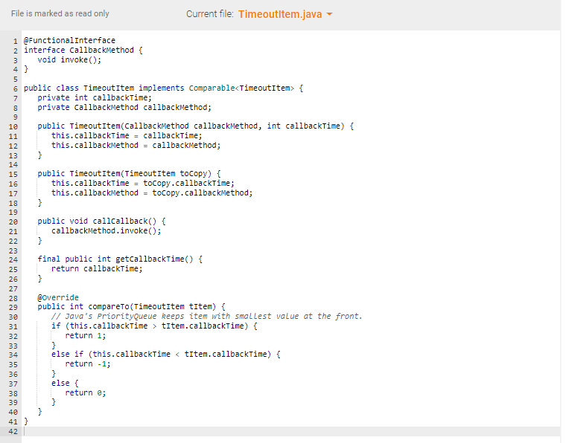This screenshot has width=566, height=443.
Task: Click the 'else if' condition line
Action: click(x=165, y=355)
